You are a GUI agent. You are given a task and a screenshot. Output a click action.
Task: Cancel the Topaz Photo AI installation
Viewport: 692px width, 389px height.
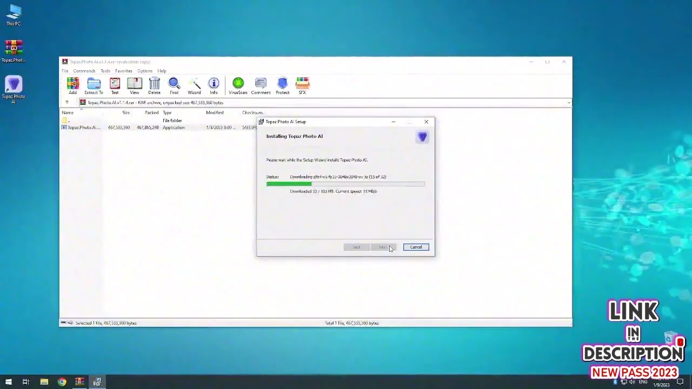(x=416, y=247)
